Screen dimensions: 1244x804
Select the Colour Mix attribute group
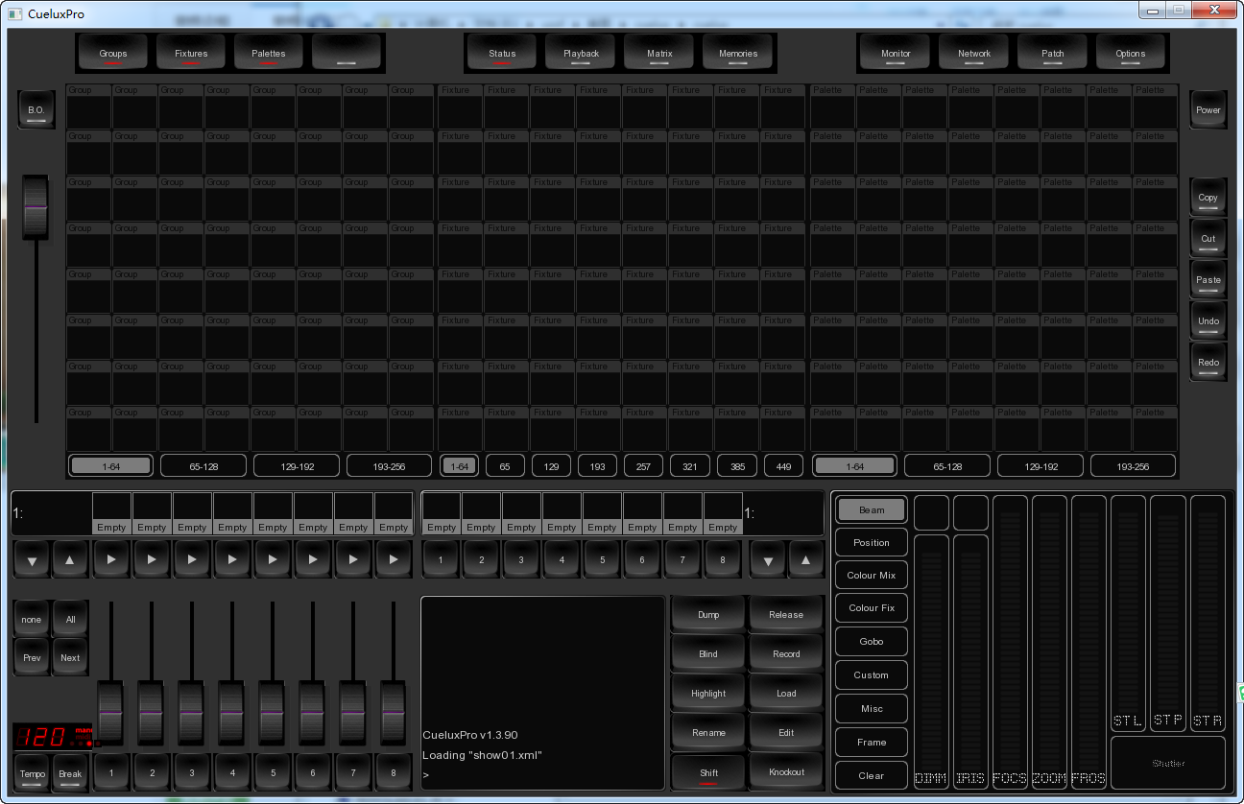872,575
